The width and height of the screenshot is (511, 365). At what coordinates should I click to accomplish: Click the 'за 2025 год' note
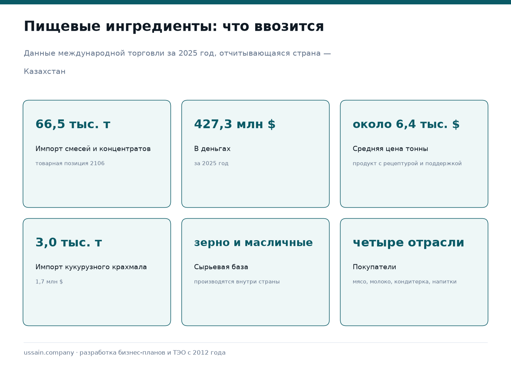tap(211, 164)
